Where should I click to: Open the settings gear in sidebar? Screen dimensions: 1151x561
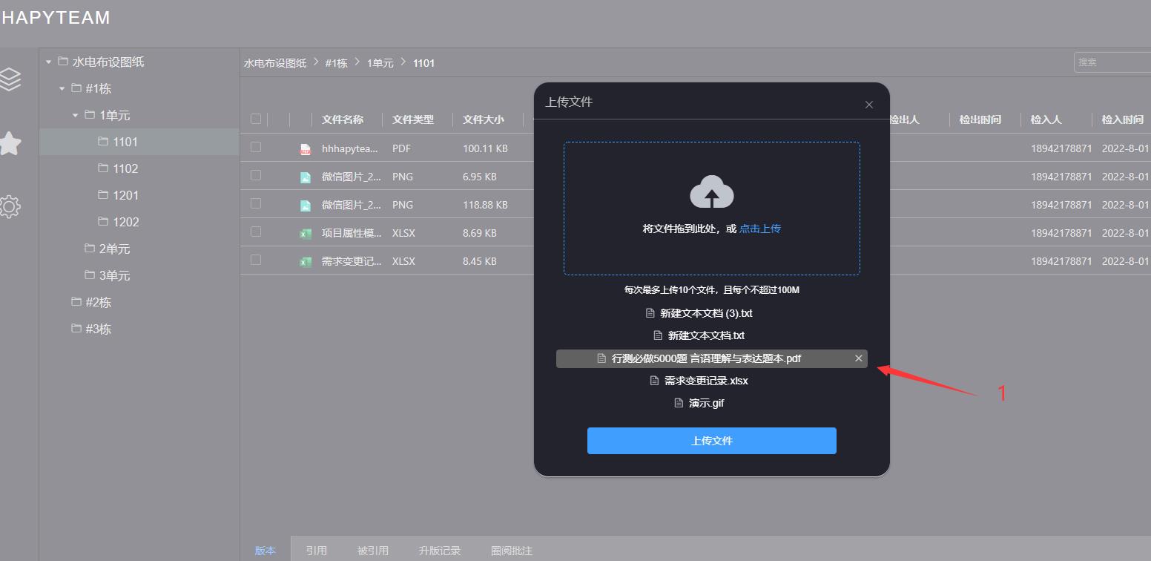10,206
